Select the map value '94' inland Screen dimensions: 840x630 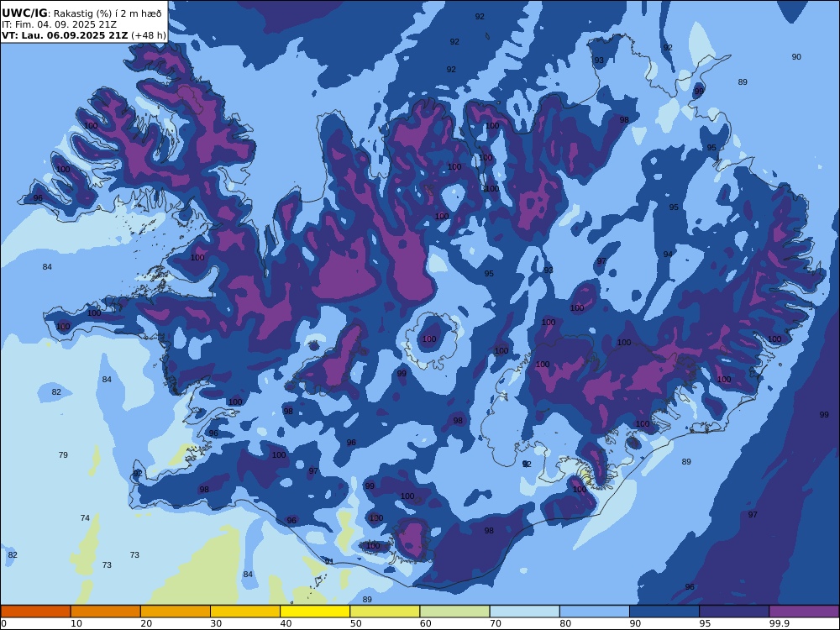tap(668, 255)
